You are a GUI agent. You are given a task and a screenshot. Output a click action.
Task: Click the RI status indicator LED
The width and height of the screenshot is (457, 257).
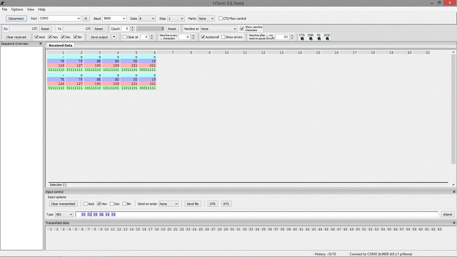pos(319,39)
